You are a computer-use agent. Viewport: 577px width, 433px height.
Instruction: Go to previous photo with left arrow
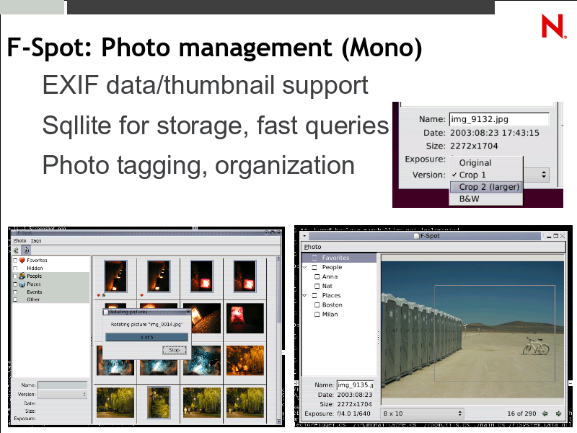click(x=545, y=414)
